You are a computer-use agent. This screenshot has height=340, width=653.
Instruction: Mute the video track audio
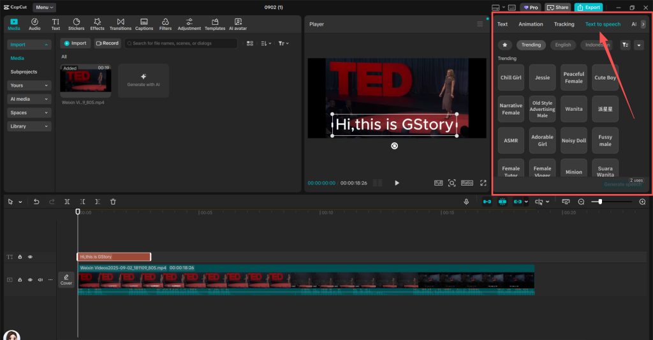click(x=40, y=279)
